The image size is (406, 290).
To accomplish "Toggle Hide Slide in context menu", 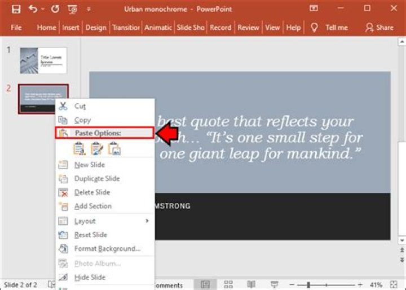I will coord(90,277).
